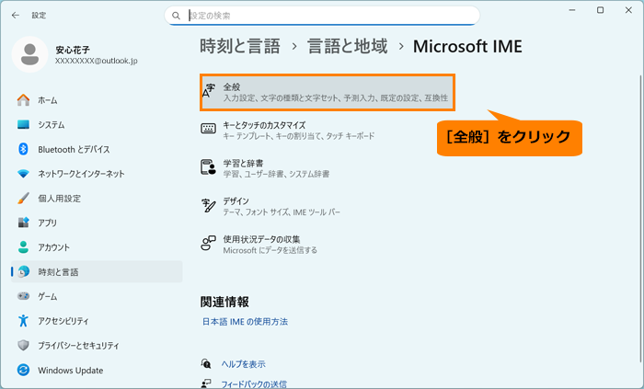Screen dimensions: 644x389
Task: Click the 全般 A字 icon
Action: pyautogui.click(x=209, y=91)
